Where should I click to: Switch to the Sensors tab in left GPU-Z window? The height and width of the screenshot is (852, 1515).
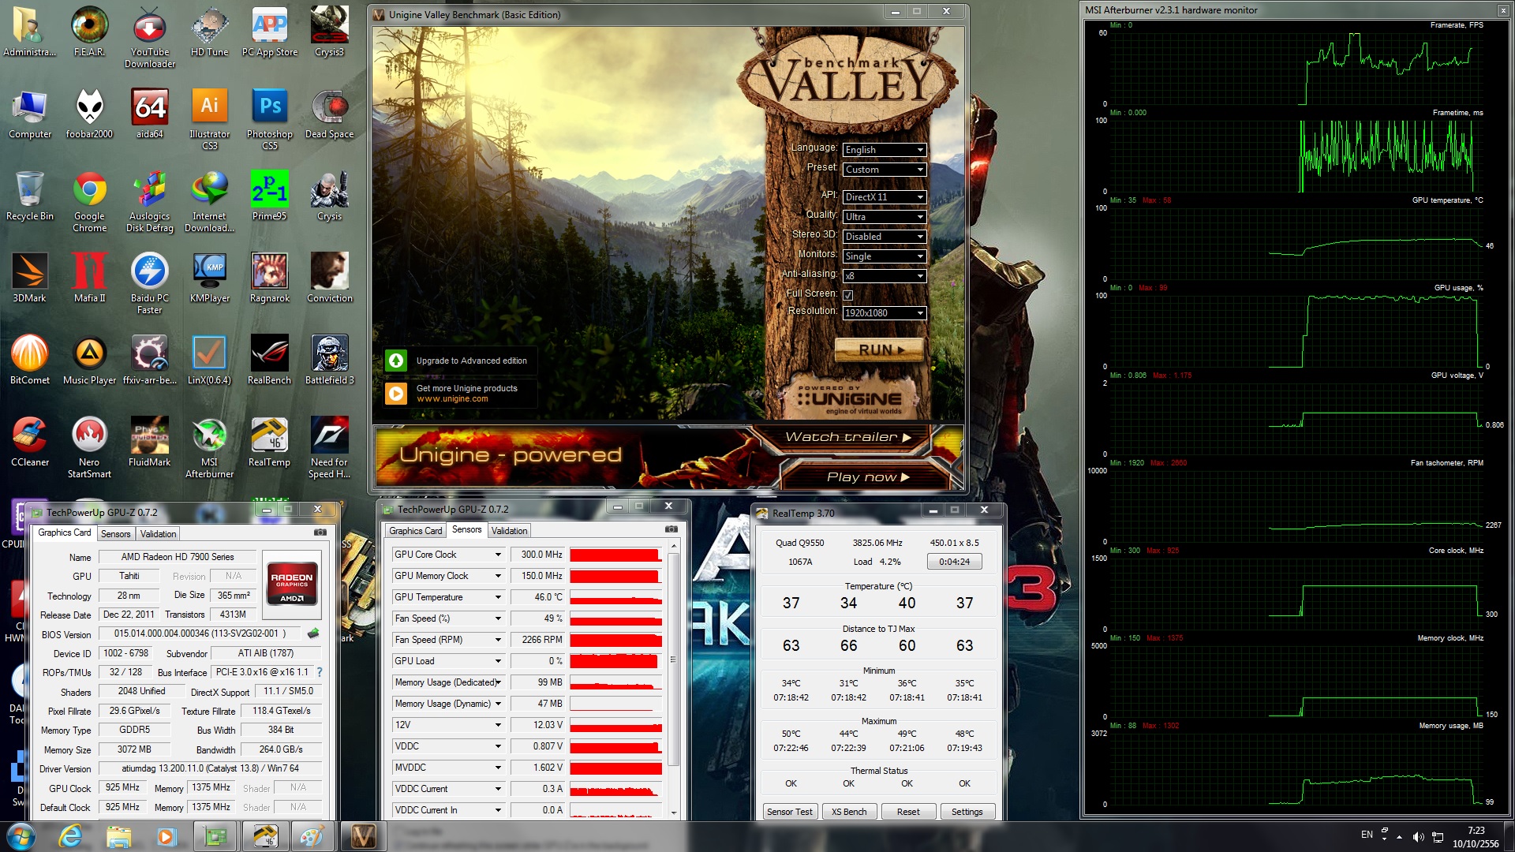pyautogui.click(x=115, y=534)
